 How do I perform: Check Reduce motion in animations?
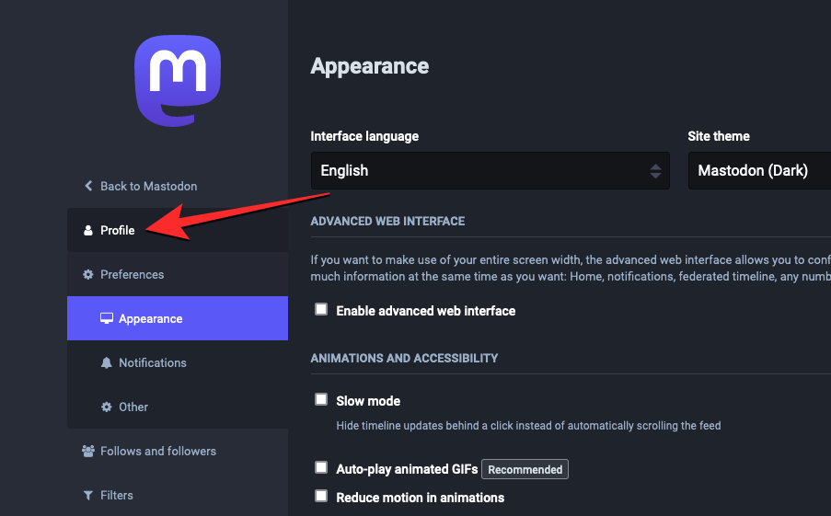[x=321, y=497]
